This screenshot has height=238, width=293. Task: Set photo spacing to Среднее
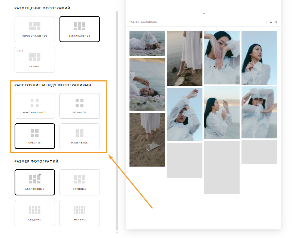coord(35,136)
